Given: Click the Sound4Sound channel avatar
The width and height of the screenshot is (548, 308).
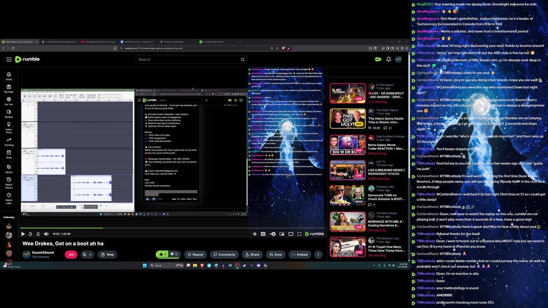Looking at the screenshot, I should 27,255.
